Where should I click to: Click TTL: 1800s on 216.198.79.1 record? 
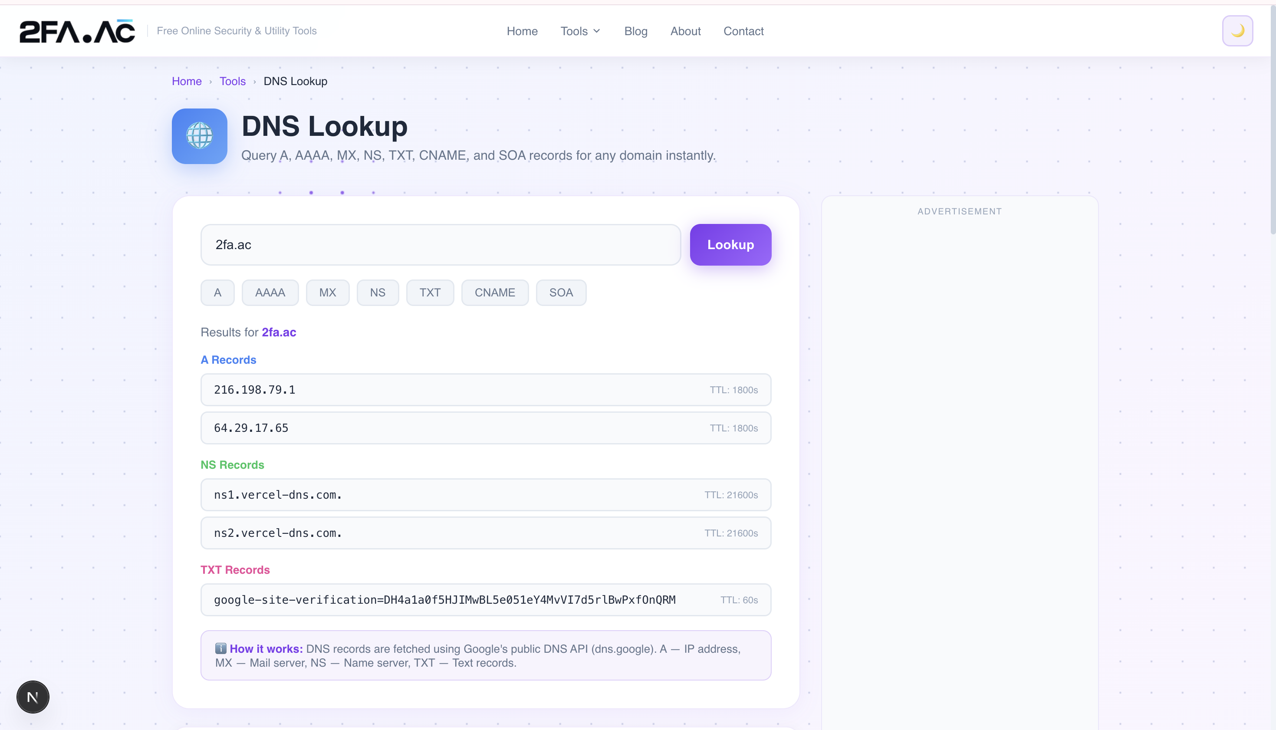pyautogui.click(x=733, y=390)
